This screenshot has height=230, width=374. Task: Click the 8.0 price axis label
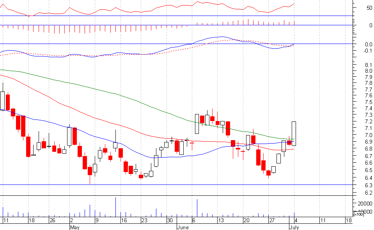click(x=369, y=71)
